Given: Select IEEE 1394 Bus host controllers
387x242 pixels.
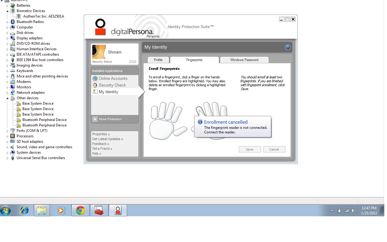Looking at the screenshot, I should (40, 60).
